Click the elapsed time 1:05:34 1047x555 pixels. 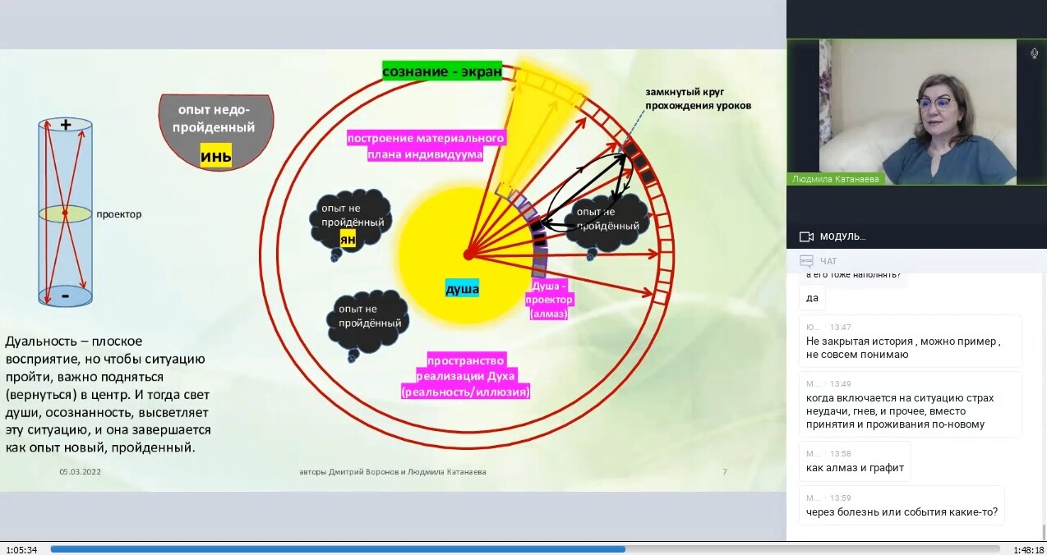[21, 549]
